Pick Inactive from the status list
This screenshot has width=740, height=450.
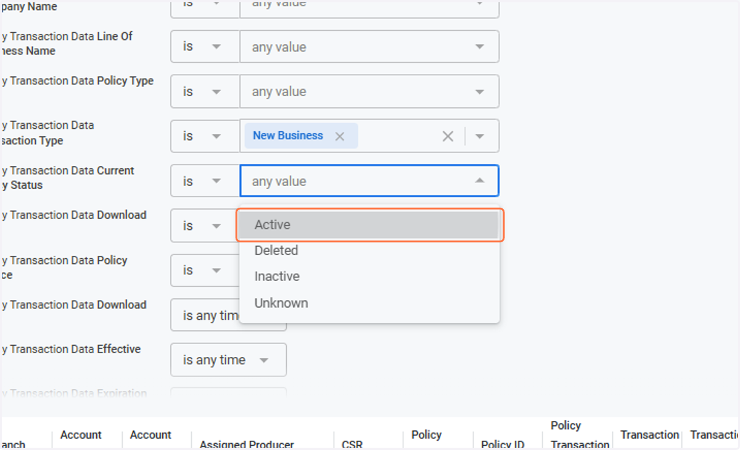[x=369, y=277]
